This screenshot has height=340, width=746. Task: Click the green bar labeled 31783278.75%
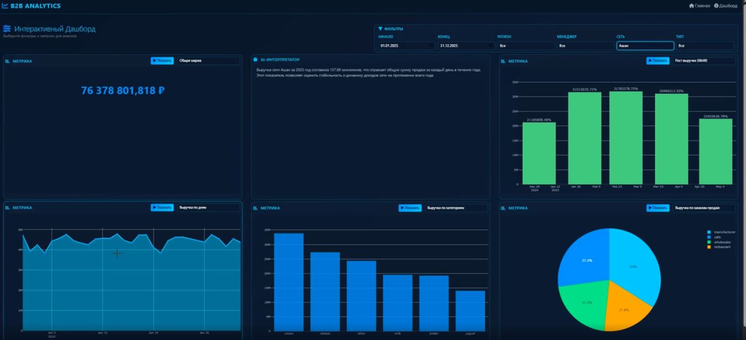click(x=626, y=138)
